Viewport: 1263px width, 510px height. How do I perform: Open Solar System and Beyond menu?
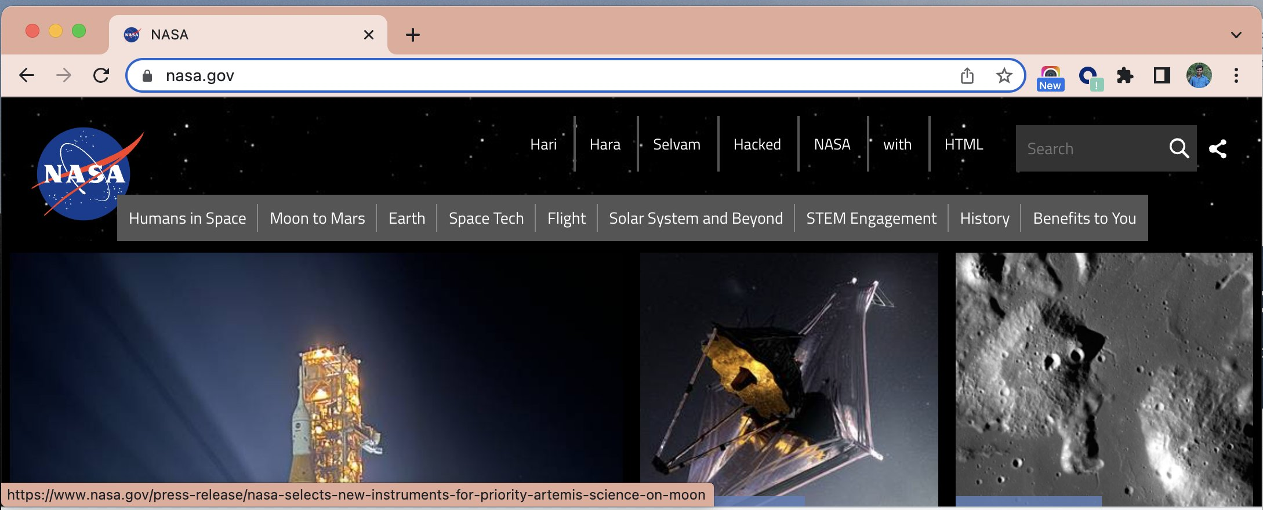[696, 218]
